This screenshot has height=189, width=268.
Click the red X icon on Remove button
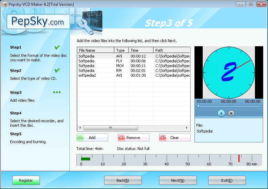121,137
